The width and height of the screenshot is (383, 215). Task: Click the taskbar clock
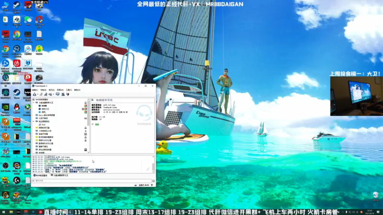370,212
